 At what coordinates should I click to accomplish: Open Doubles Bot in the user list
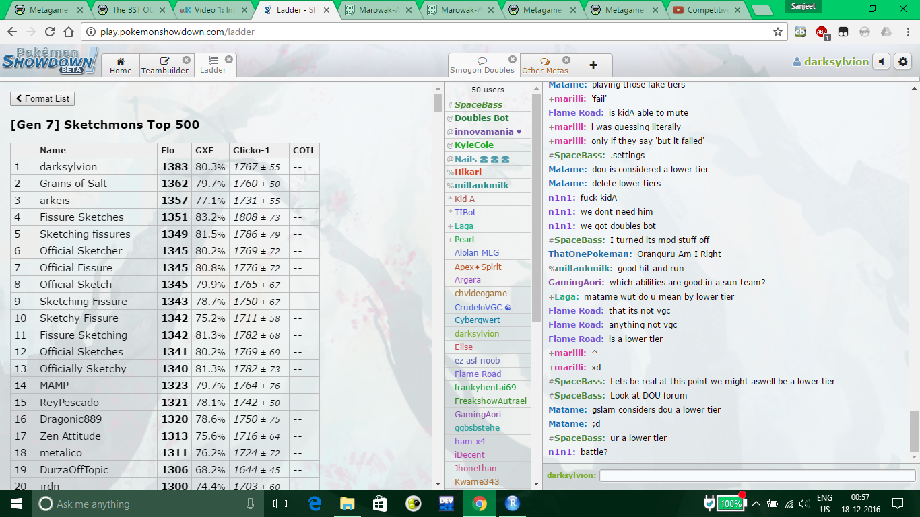click(482, 118)
